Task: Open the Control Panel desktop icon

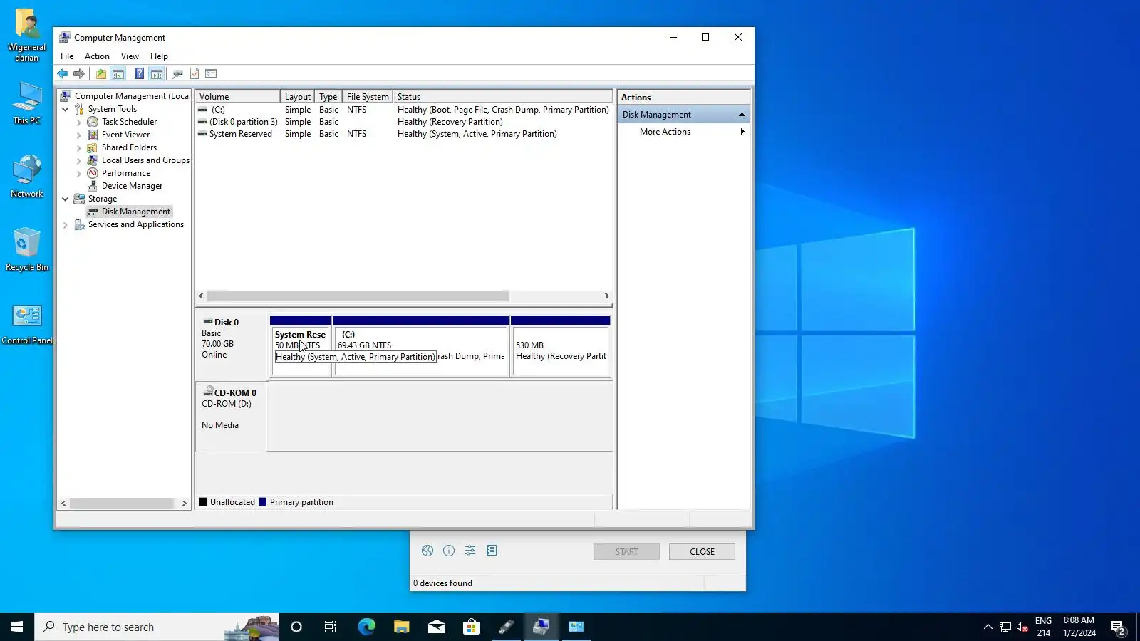Action: click(27, 324)
